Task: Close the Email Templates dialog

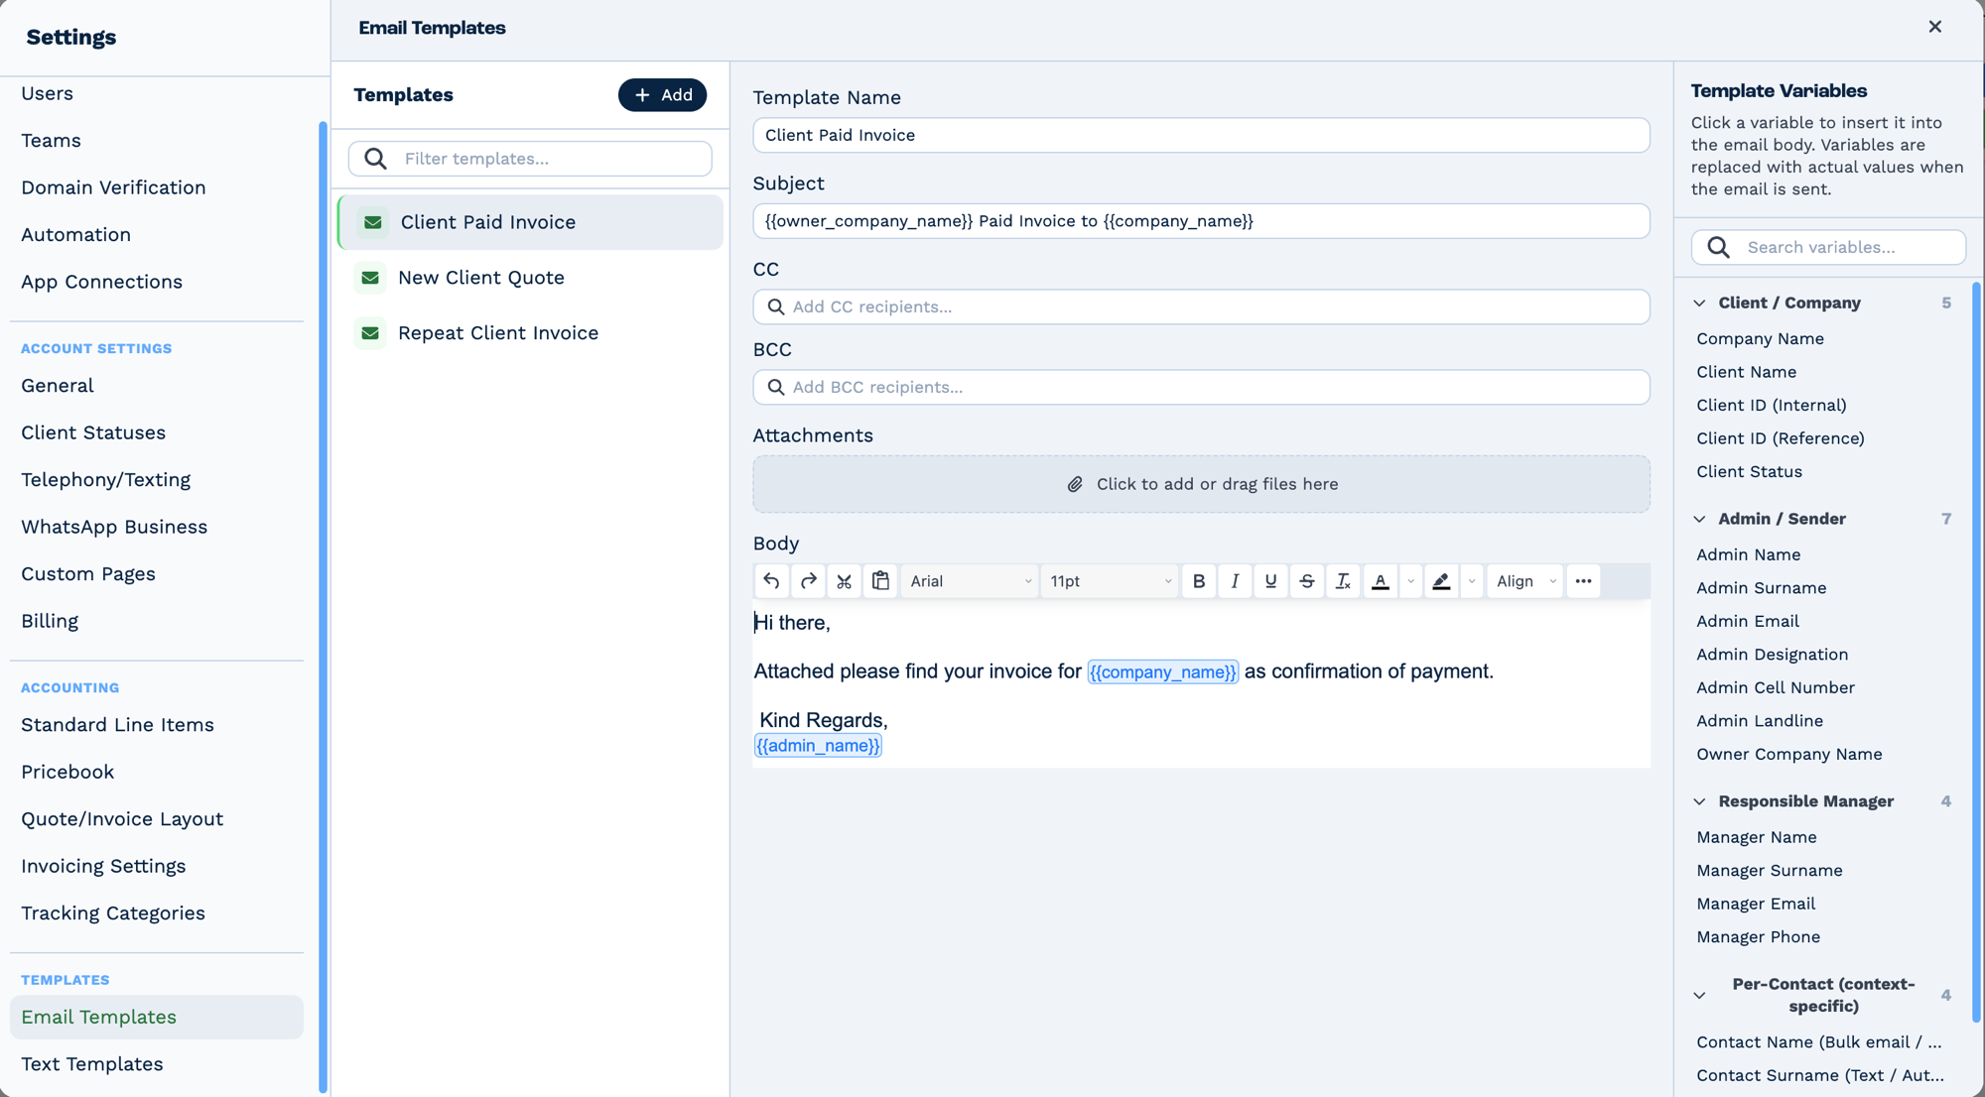Action: click(x=1934, y=27)
